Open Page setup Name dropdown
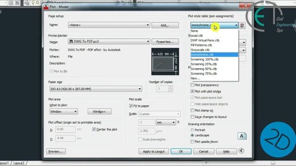Screen dimensions: 296x166 [109, 25]
